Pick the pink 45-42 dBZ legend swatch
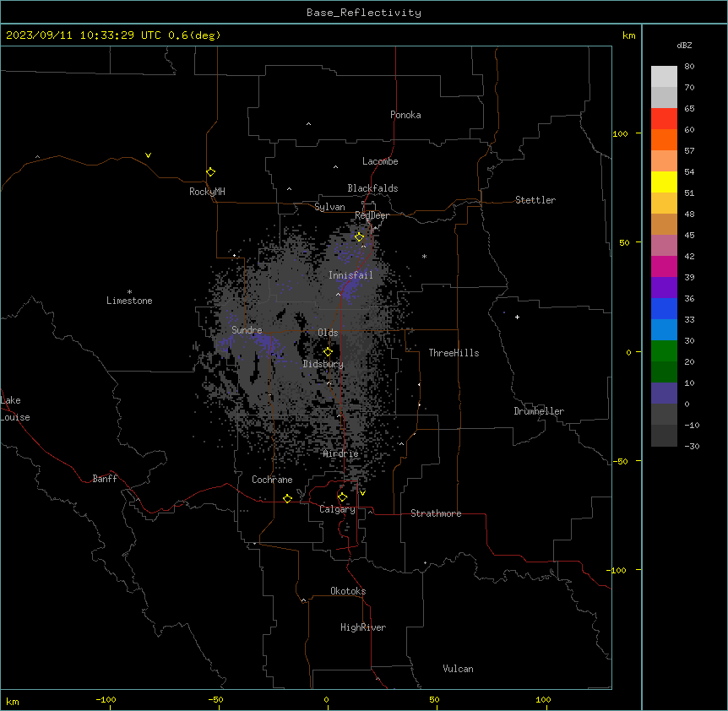Viewport: 728px width, 711px height. pyautogui.click(x=664, y=245)
